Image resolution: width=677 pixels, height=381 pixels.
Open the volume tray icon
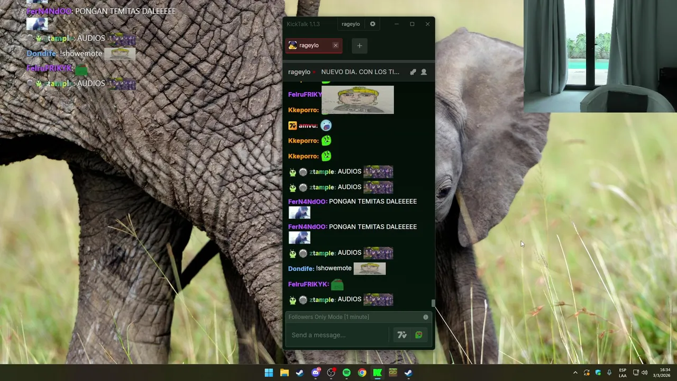click(644, 373)
